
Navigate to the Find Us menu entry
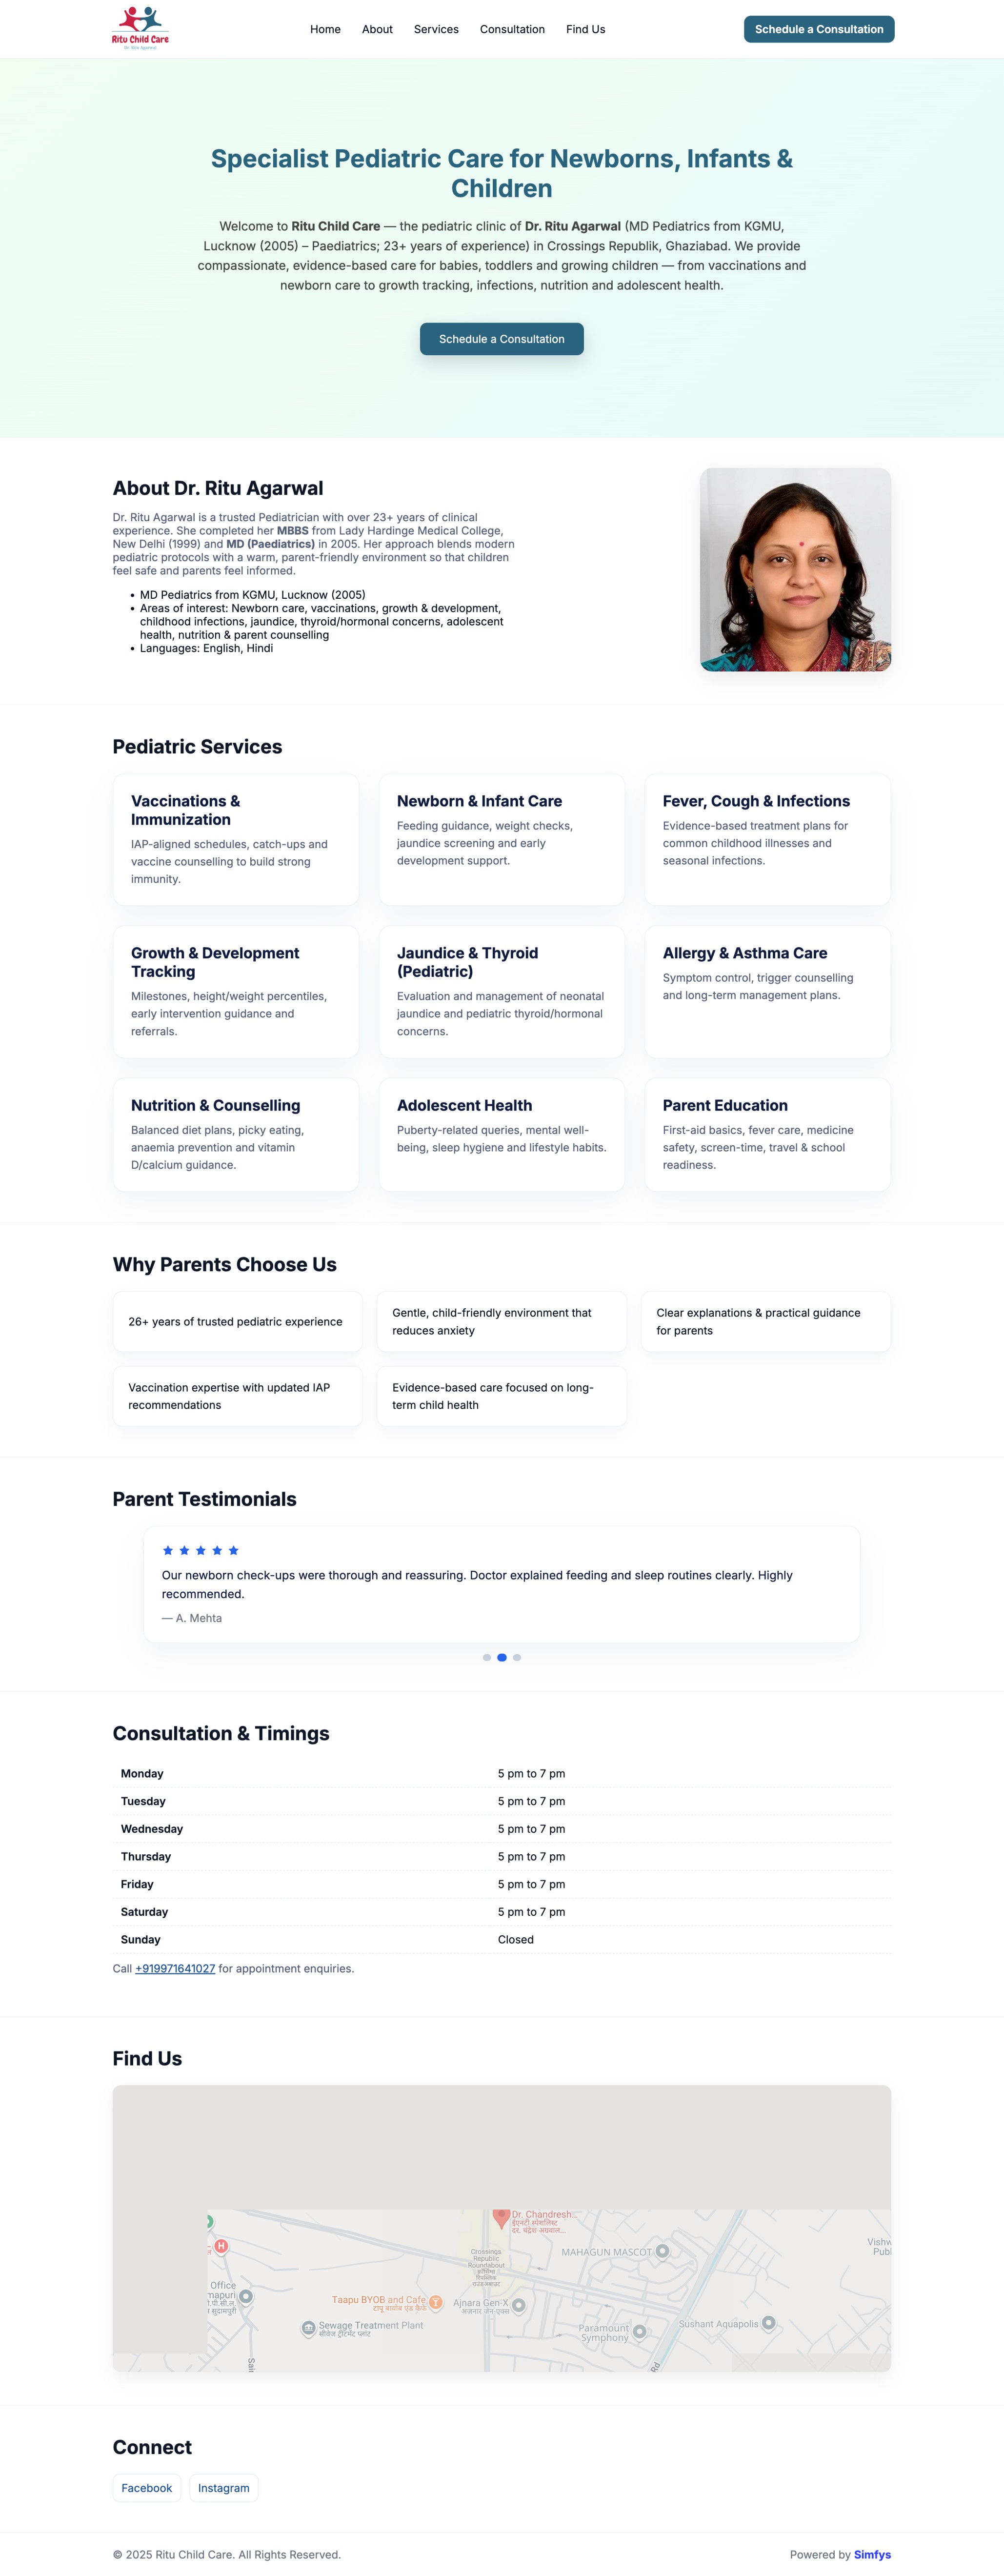tap(585, 29)
